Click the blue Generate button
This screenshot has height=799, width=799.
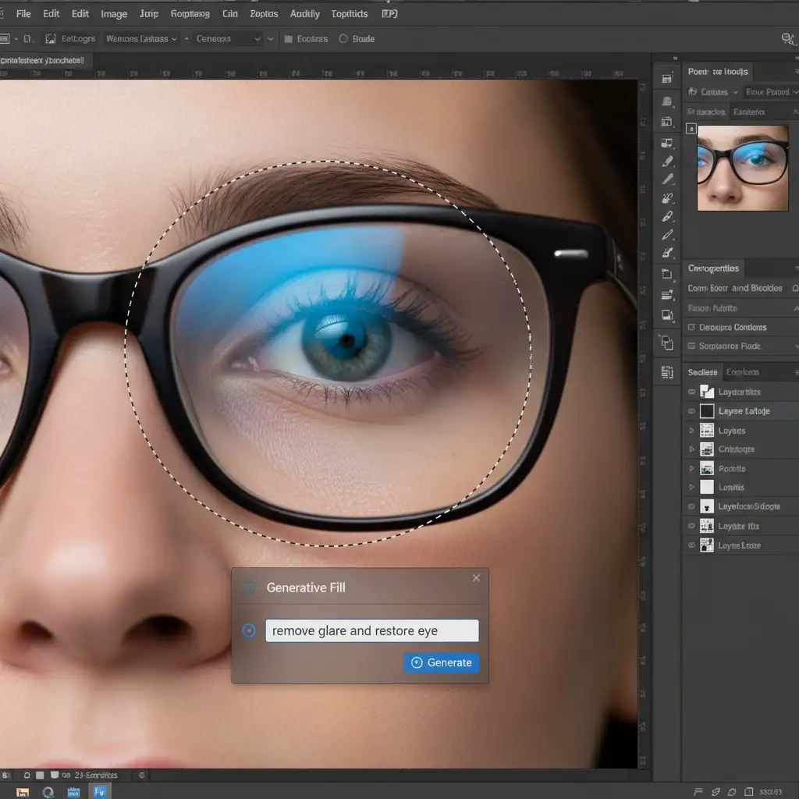pos(441,662)
